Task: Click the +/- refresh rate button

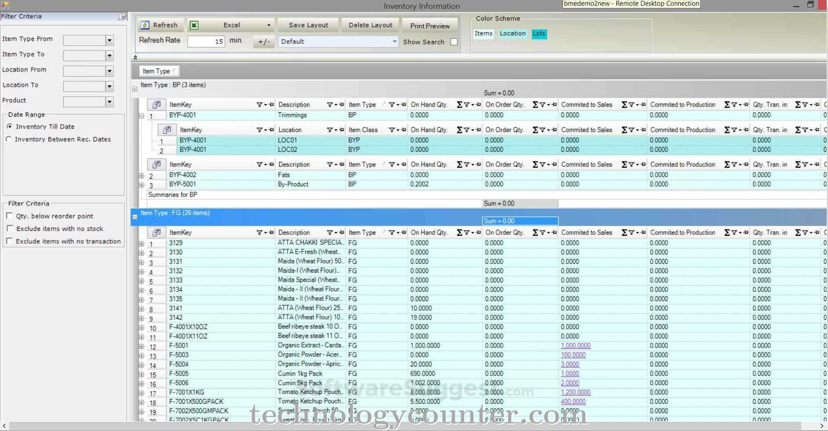Action: coord(264,42)
